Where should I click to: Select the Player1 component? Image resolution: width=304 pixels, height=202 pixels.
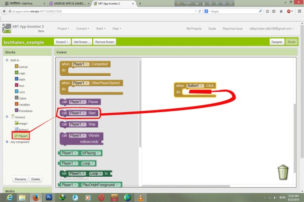coord(21,136)
